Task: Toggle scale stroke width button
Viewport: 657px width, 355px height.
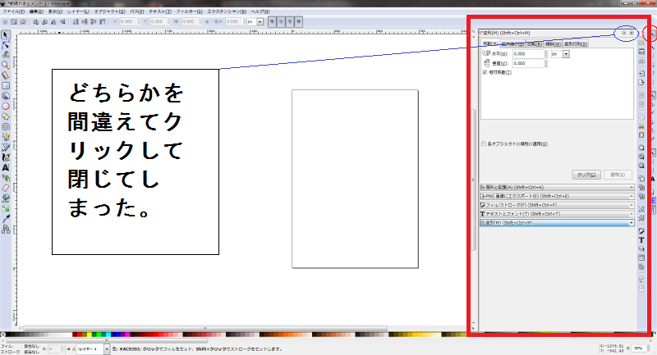Action: click(x=272, y=22)
